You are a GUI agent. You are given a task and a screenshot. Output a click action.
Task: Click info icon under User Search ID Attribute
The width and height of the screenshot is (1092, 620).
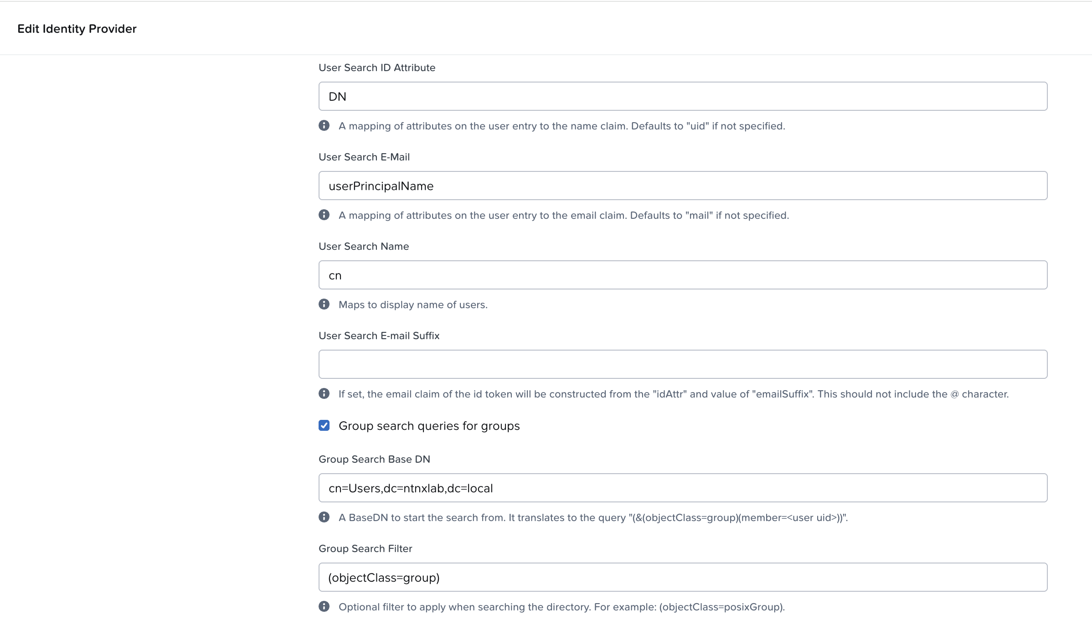click(324, 125)
